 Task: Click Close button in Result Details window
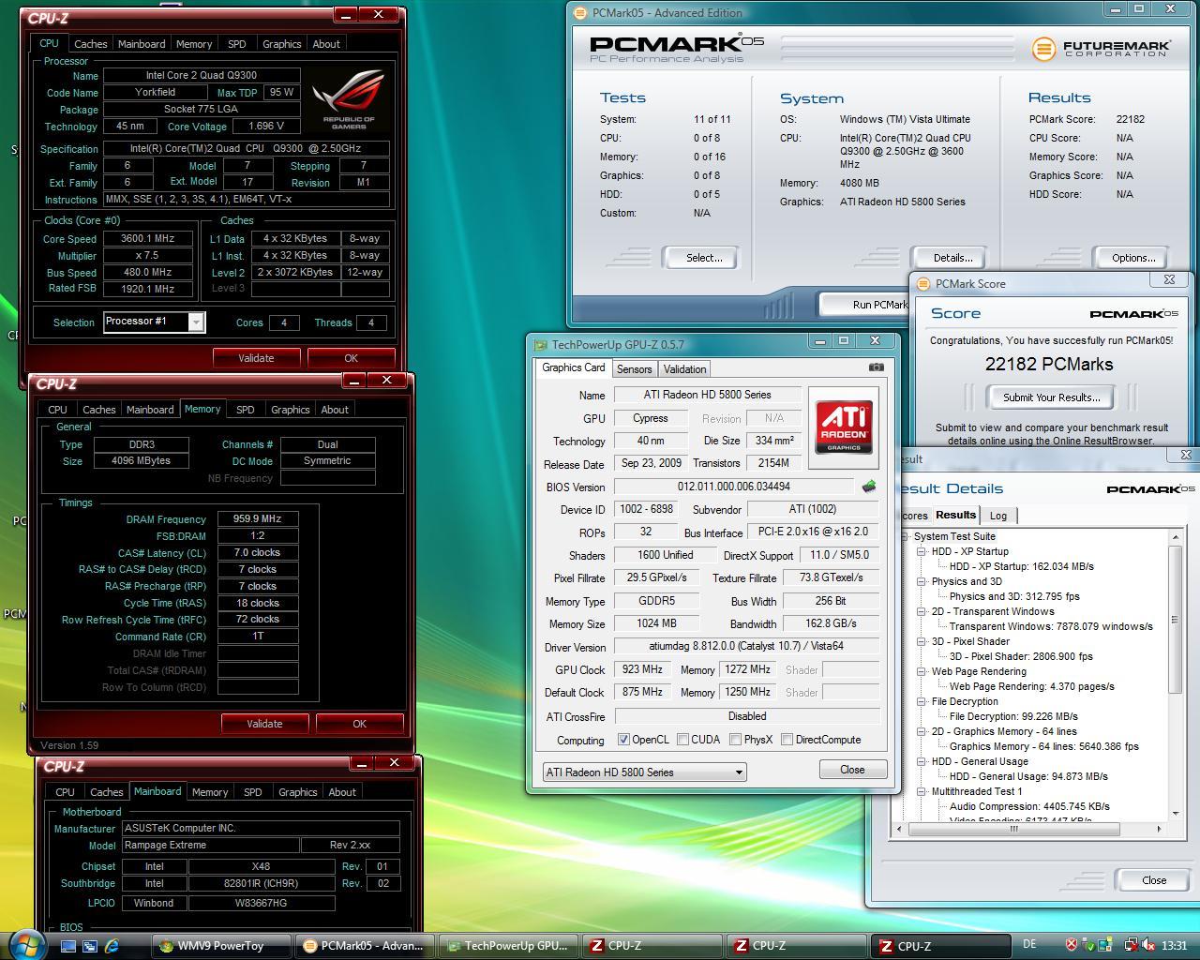[1154, 880]
